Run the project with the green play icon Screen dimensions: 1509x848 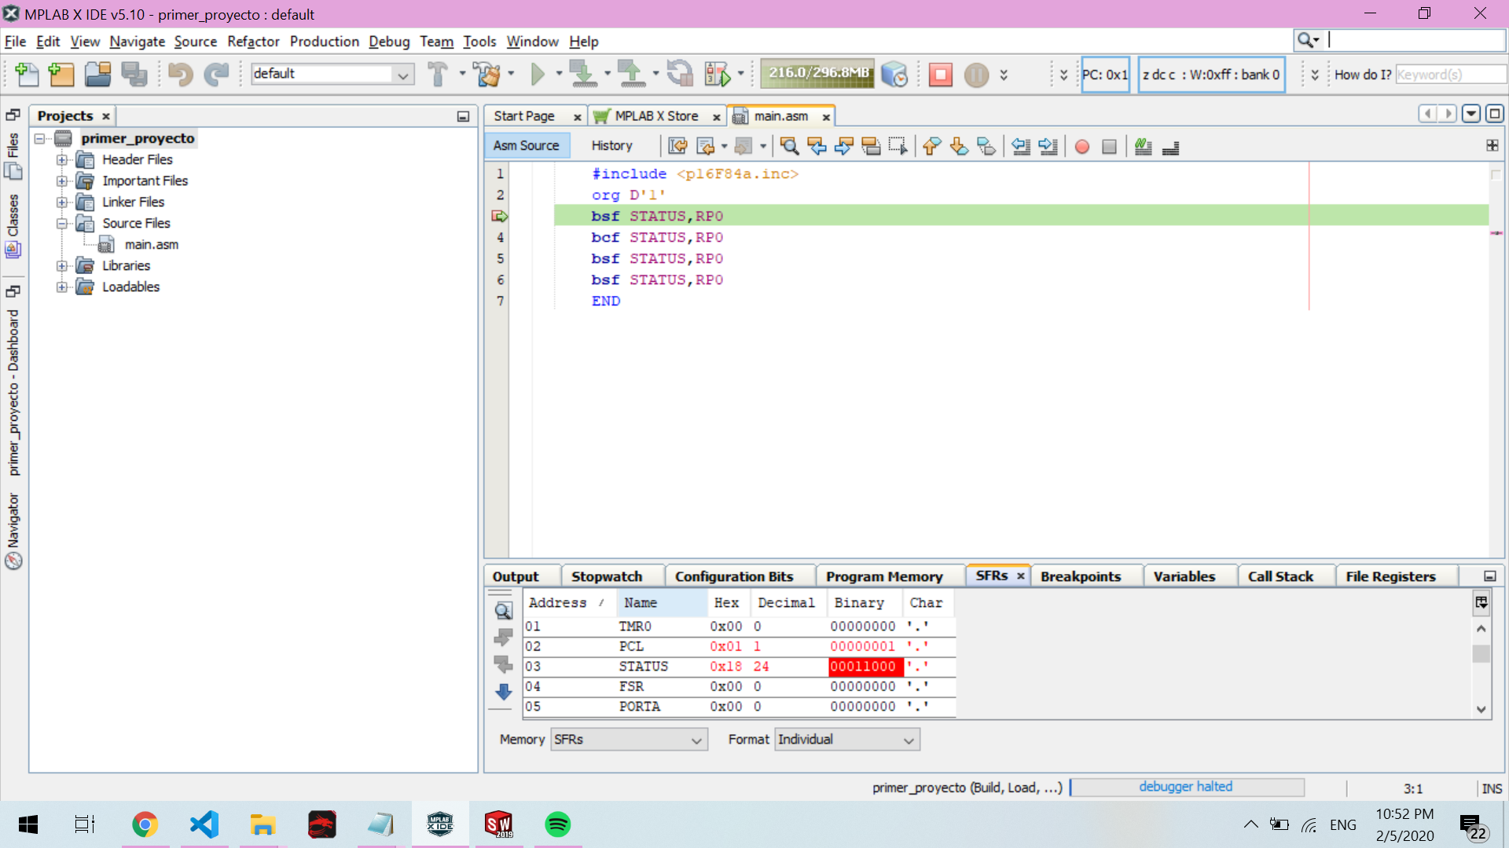point(538,75)
